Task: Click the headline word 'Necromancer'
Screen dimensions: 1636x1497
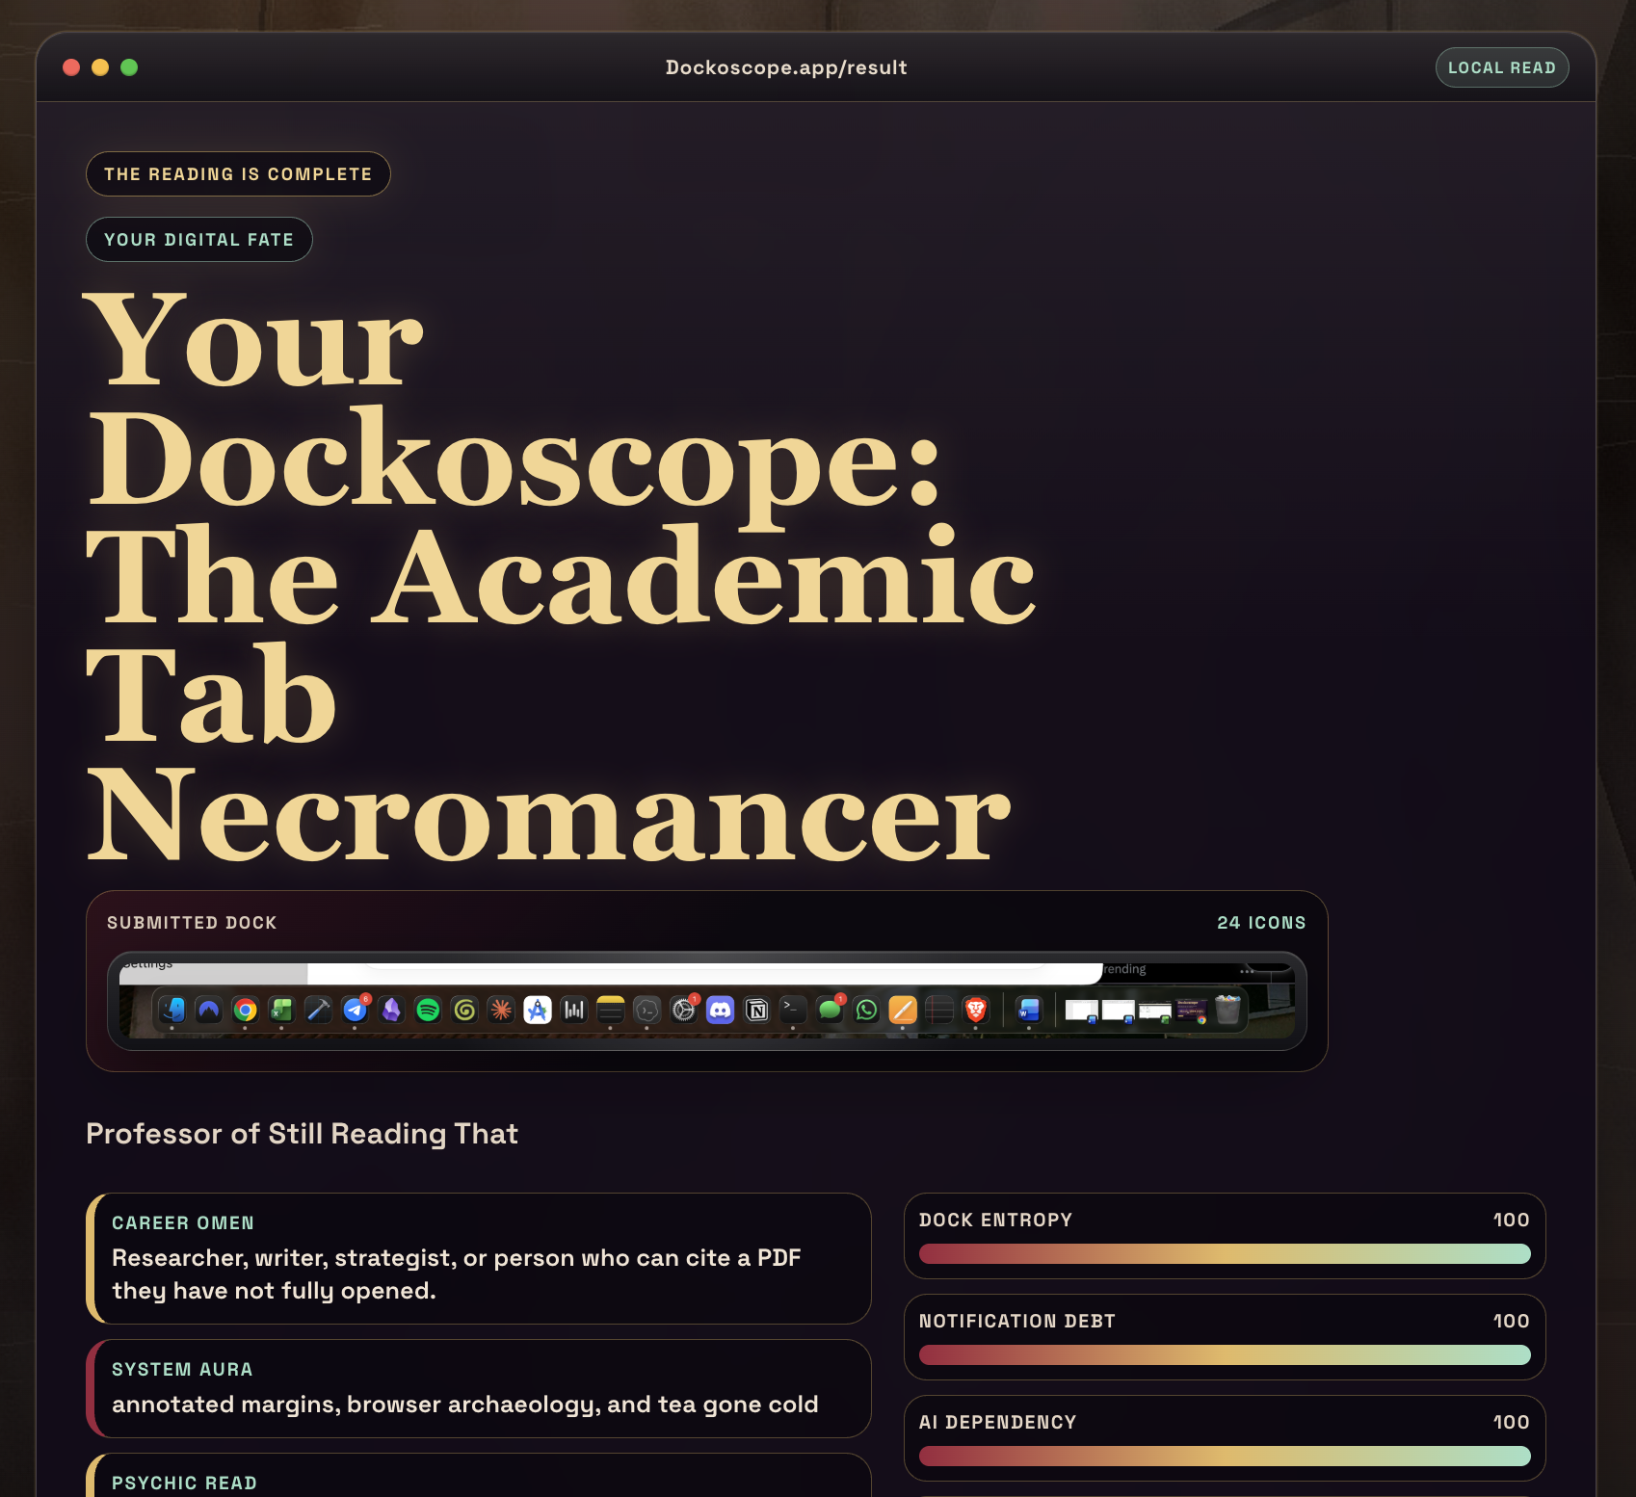Action: tap(549, 815)
